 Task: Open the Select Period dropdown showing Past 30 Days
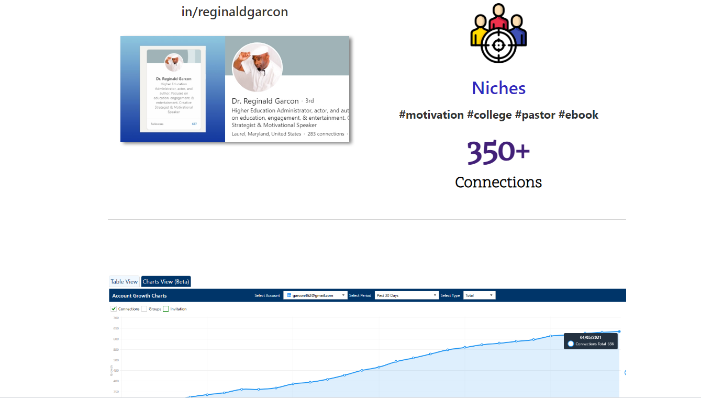[x=406, y=295]
